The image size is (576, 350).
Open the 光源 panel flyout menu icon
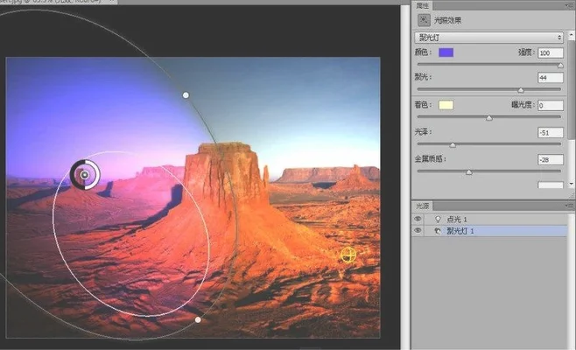coord(569,206)
